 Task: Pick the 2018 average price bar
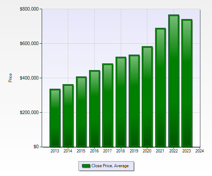click(121, 102)
